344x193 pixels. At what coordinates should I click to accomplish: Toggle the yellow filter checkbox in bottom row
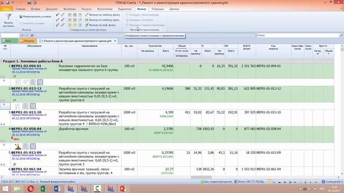pyautogui.click(x=75, y=25)
